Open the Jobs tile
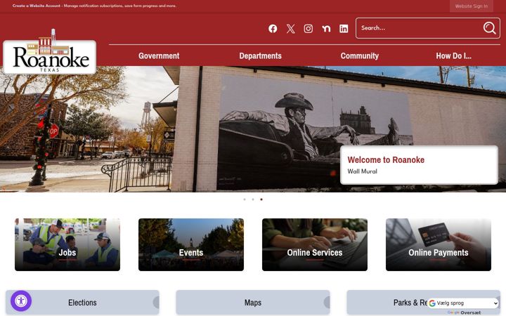The height and width of the screenshot is (316, 506). point(67,245)
